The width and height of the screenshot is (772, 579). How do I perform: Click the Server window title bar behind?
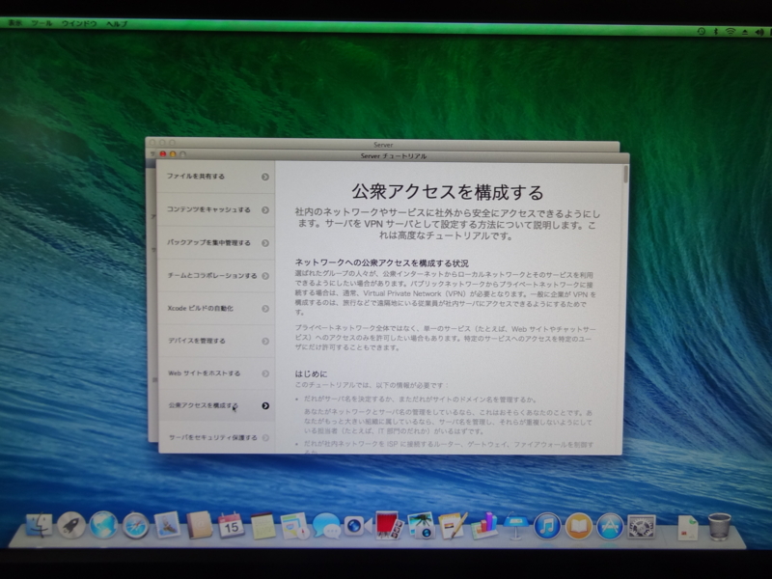382,145
